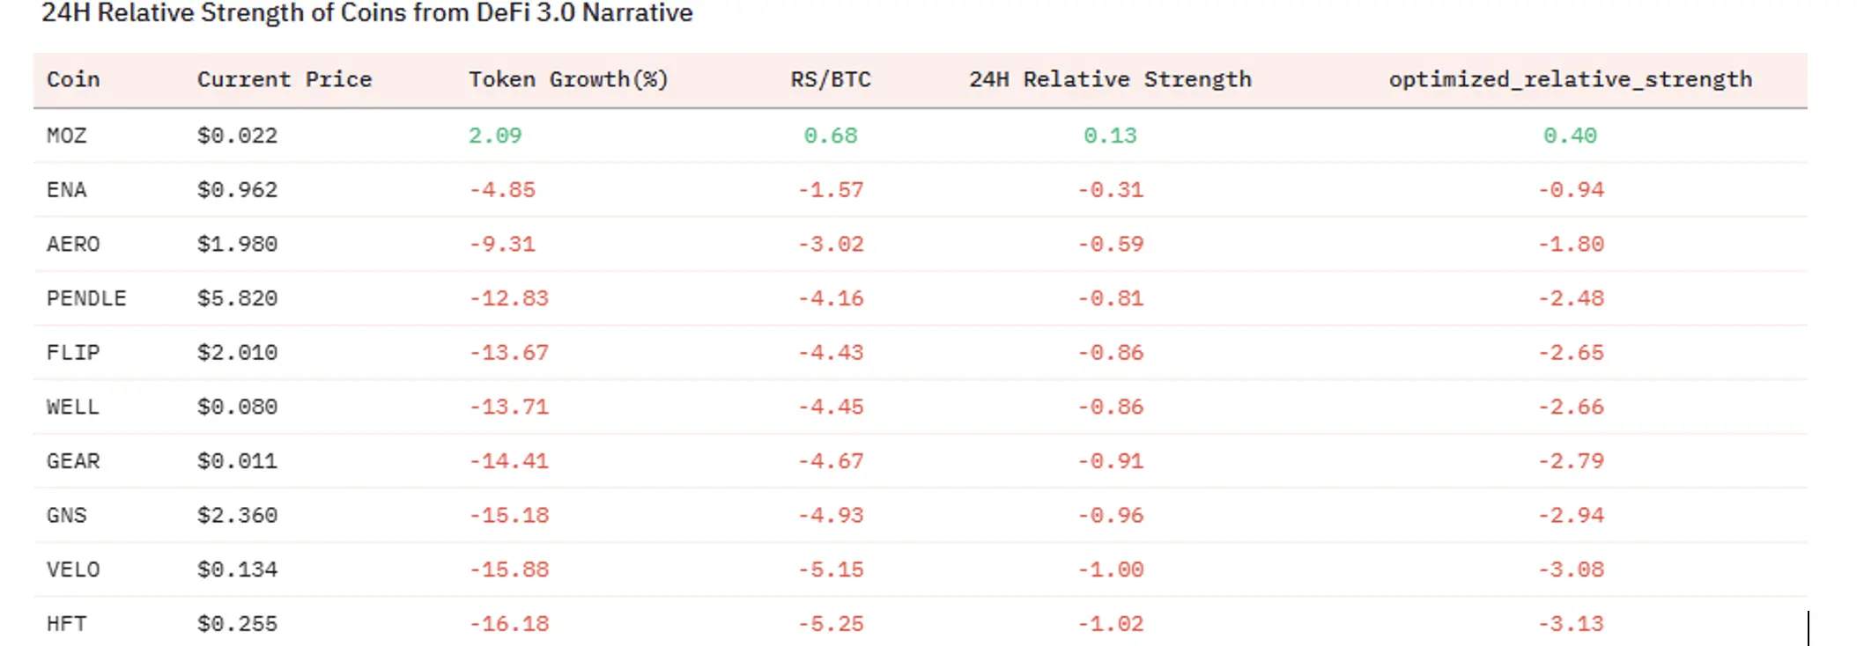This screenshot has width=1864, height=646.
Task: Click the table title text
Action: coord(367,13)
